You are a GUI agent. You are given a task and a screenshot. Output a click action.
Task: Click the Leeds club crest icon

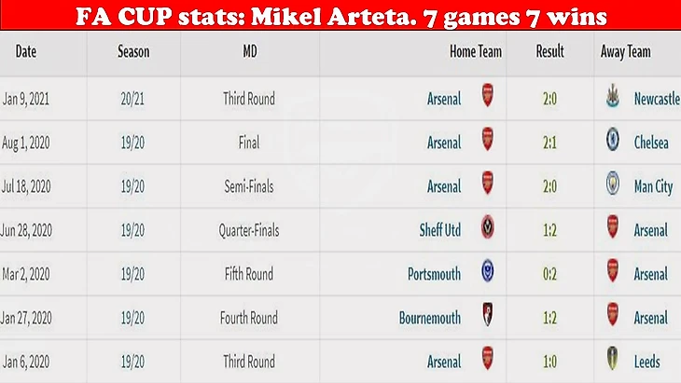pyautogui.click(x=612, y=359)
